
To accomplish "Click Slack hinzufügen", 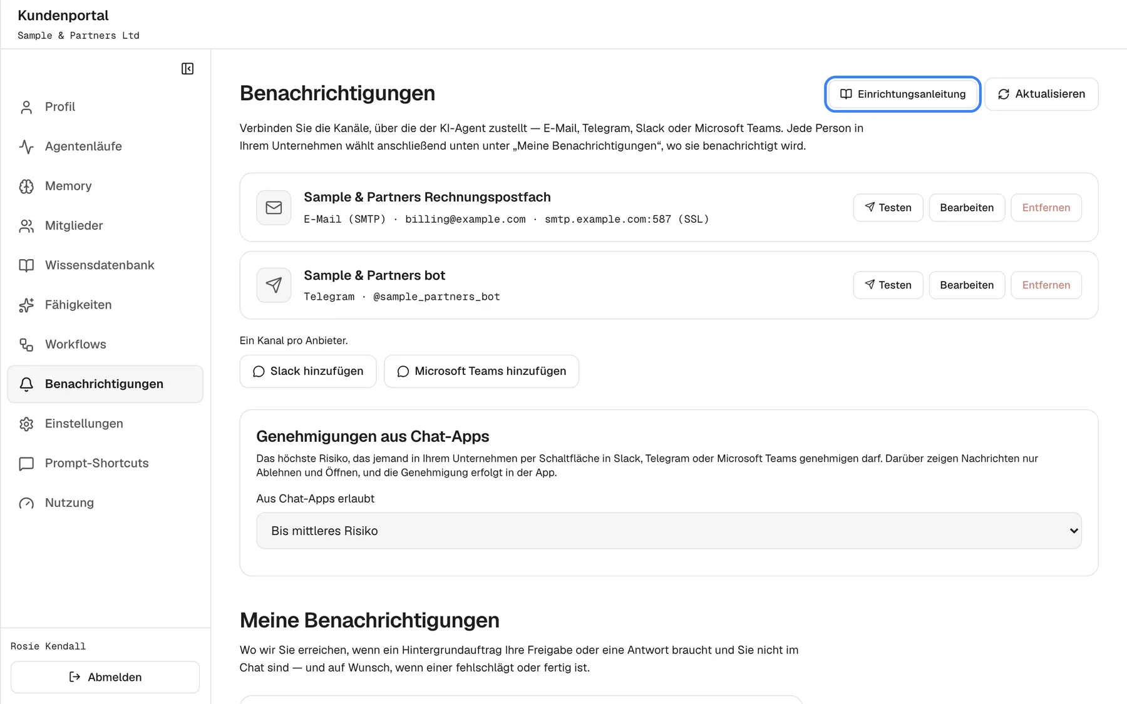I will [x=308, y=372].
